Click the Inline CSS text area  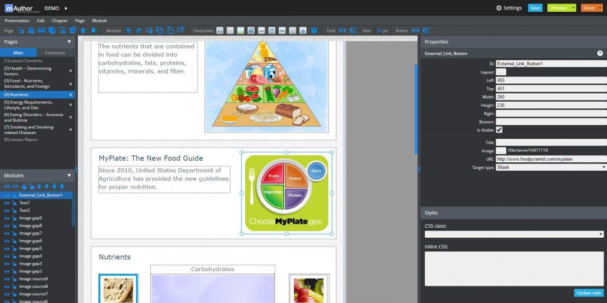[514, 269]
